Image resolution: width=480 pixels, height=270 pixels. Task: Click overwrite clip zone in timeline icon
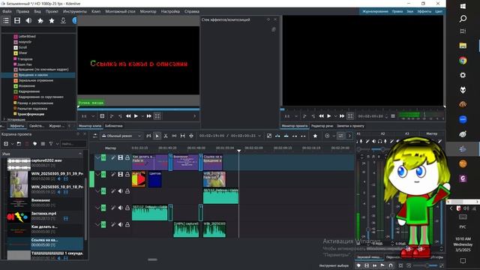coord(286,136)
